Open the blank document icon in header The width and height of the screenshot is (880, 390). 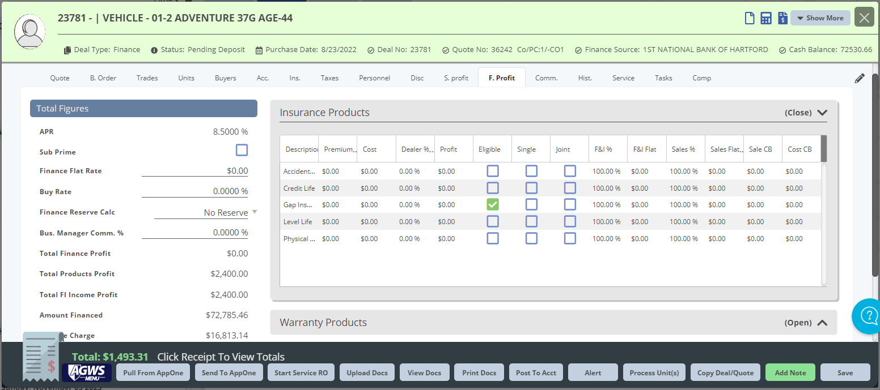pyautogui.click(x=750, y=18)
